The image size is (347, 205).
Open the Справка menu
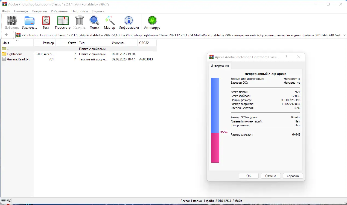pos(98,11)
